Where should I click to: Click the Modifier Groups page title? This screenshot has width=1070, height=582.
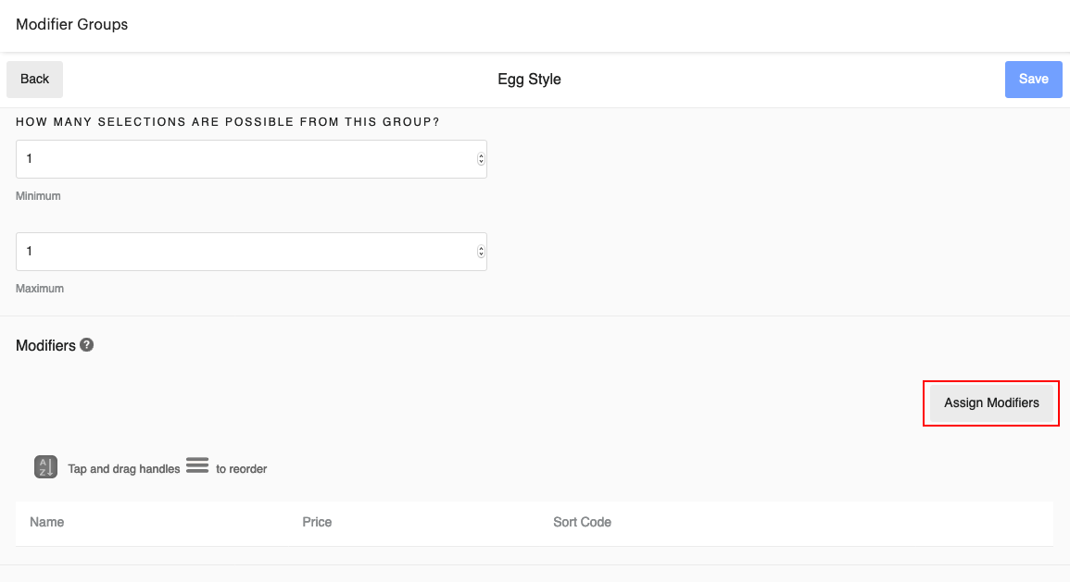pyautogui.click(x=71, y=25)
